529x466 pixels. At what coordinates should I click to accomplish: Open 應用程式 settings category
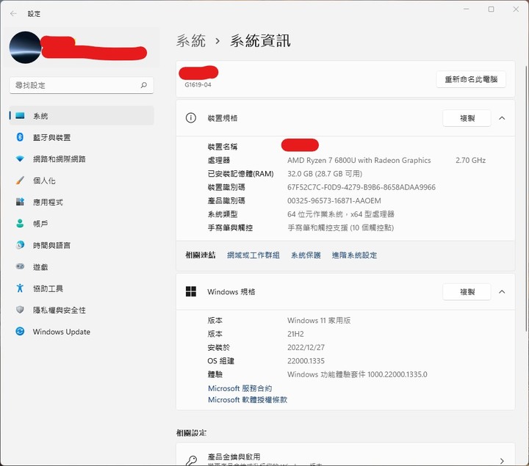click(48, 202)
